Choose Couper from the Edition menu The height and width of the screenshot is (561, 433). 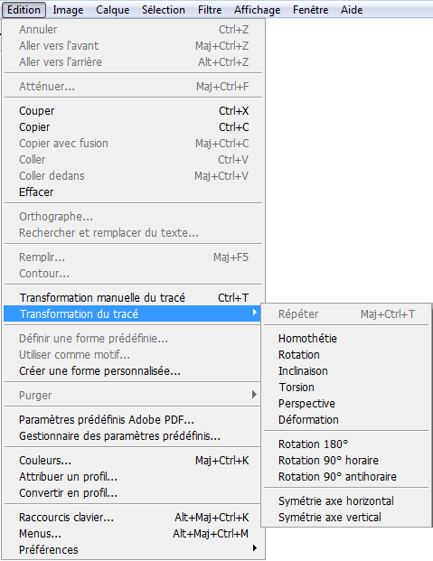coord(133,111)
